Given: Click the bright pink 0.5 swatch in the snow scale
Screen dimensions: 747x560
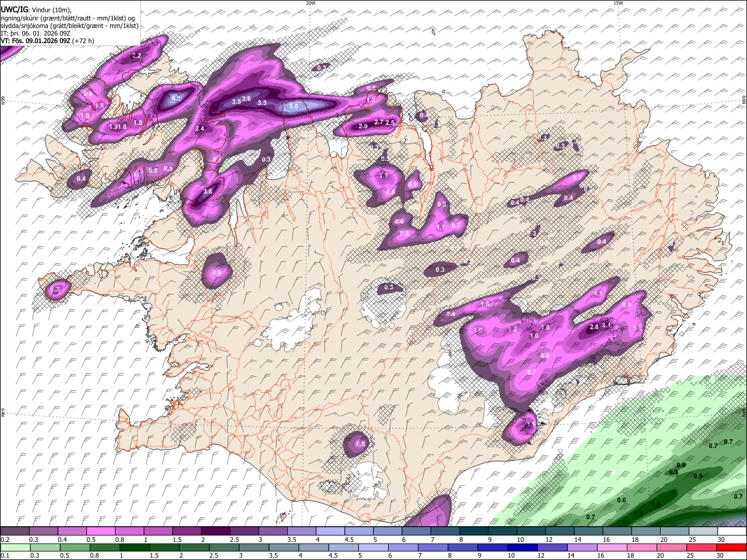Looking at the screenshot, I should [x=100, y=531].
